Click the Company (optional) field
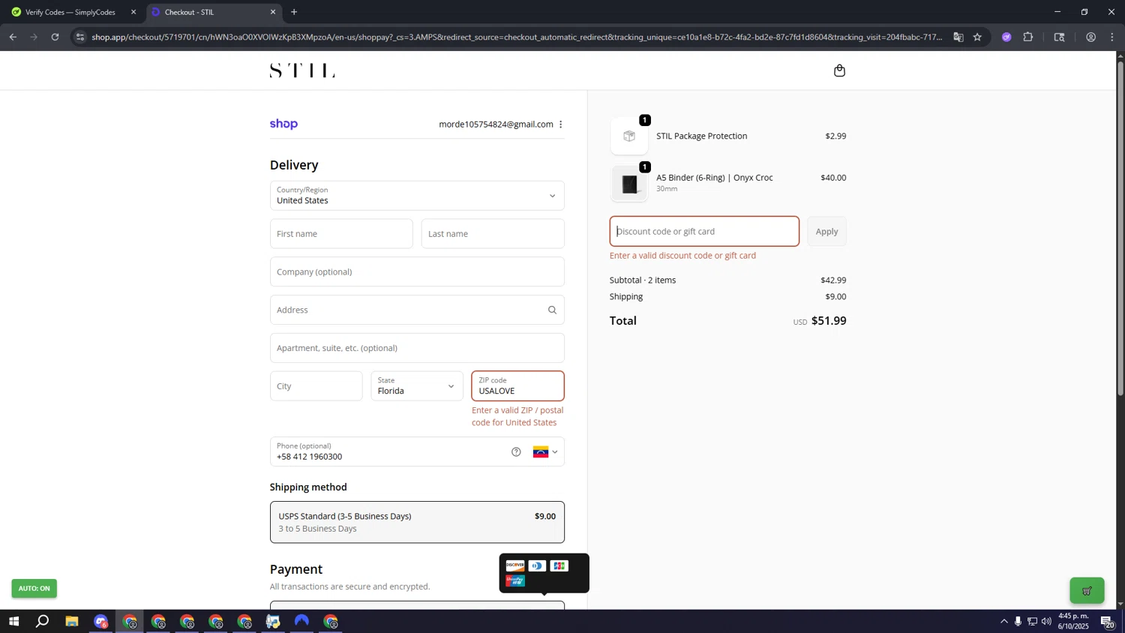The height and width of the screenshot is (633, 1125). 417,271
